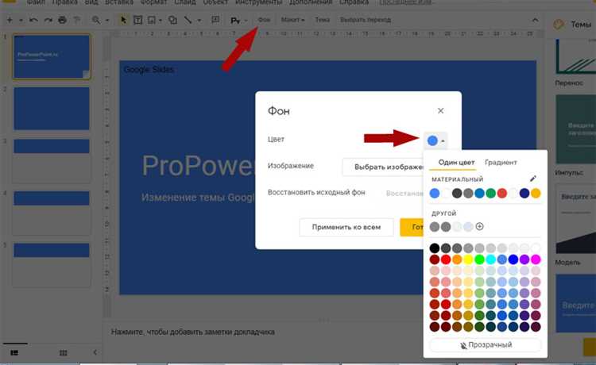Click Выбрать изображение button
Screen dimensions: 596x365
[383, 167]
